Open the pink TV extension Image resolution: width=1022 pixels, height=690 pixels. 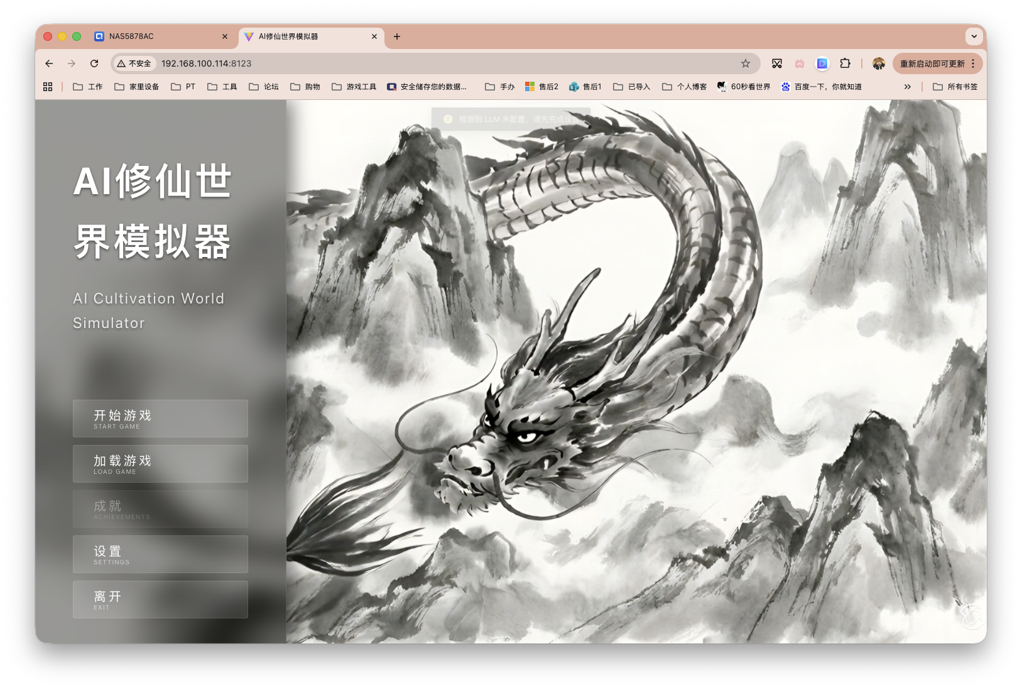(x=800, y=63)
